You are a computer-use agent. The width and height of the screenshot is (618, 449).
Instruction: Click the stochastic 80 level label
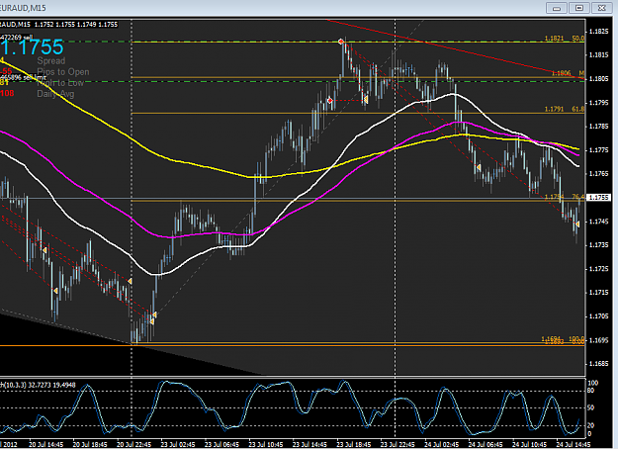(x=590, y=391)
